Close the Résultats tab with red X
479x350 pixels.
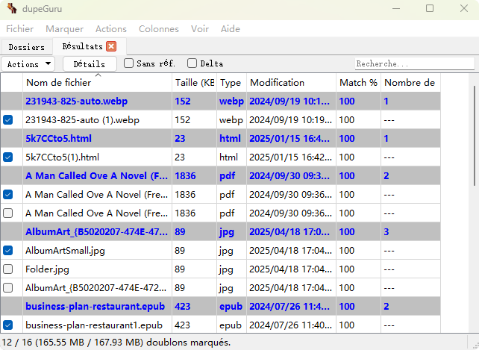click(x=111, y=46)
